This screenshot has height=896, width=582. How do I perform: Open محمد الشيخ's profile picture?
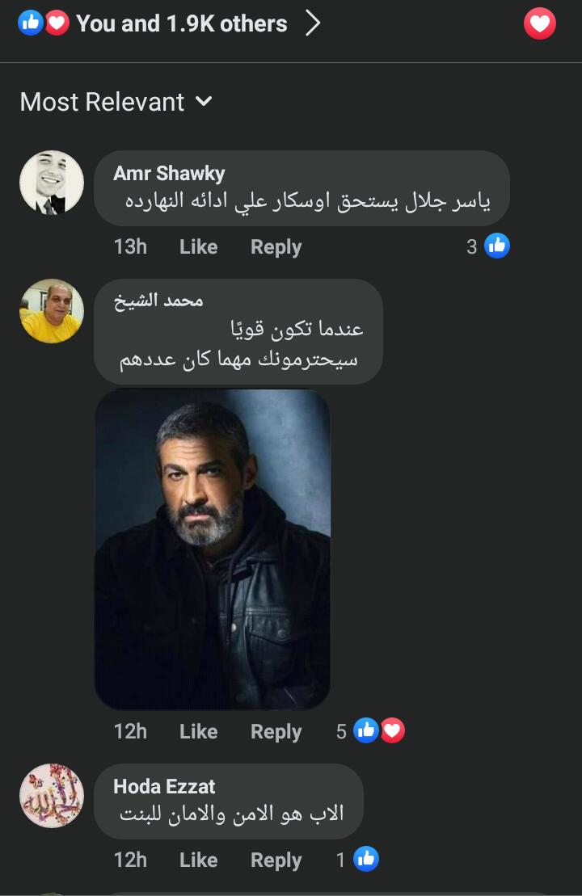(x=52, y=311)
